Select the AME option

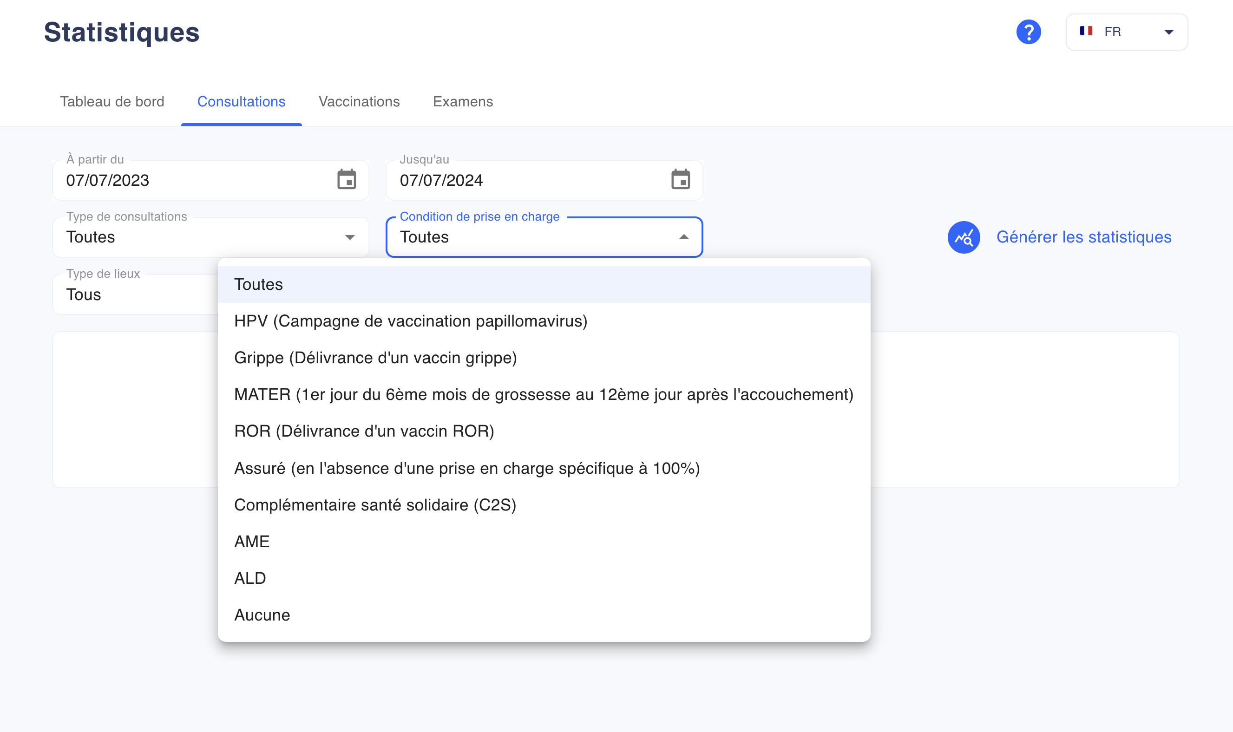point(544,542)
